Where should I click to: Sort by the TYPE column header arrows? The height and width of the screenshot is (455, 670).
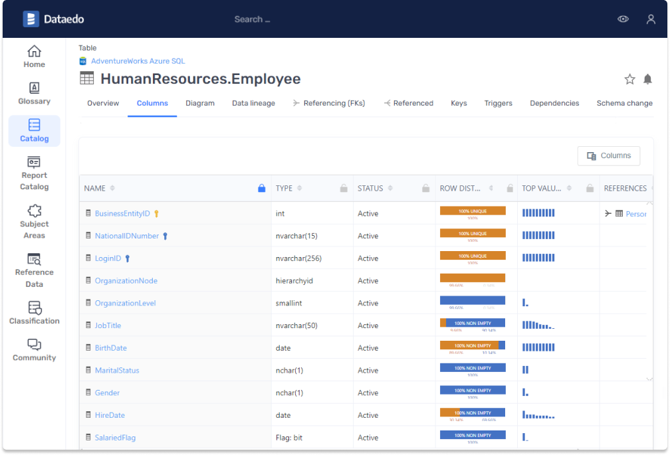click(x=300, y=188)
